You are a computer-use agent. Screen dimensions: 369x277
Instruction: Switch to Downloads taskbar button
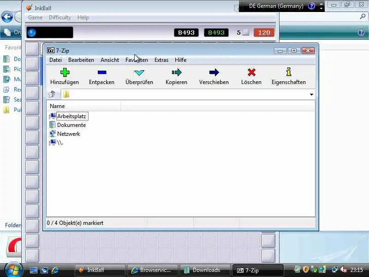click(x=205, y=270)
